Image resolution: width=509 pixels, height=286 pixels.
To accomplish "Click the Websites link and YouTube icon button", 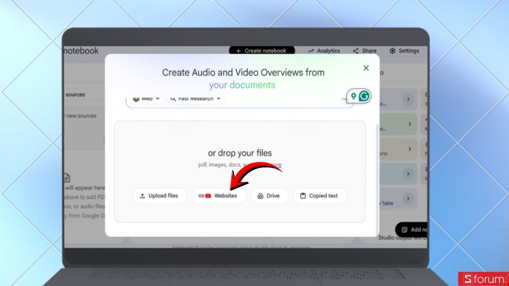I will 218,196.
